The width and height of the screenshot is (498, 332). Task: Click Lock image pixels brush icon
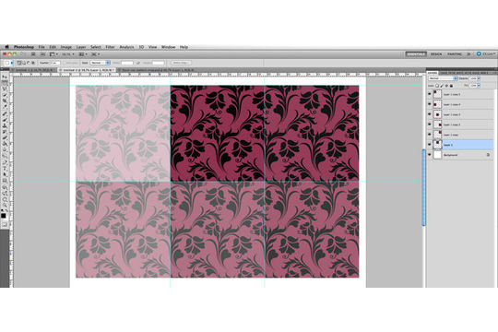coord(442,86)
